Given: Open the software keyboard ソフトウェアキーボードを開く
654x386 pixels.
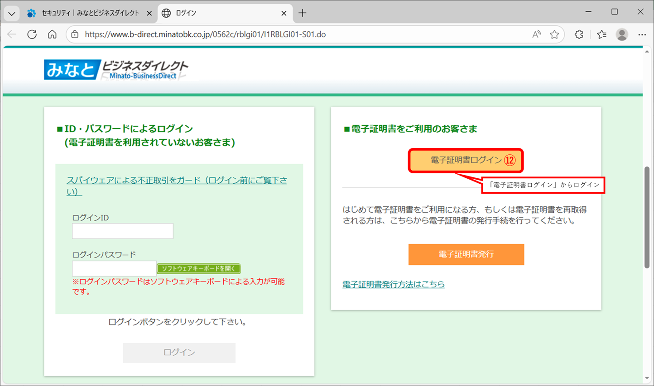Looking at the screenshot, I should [198, 268].
